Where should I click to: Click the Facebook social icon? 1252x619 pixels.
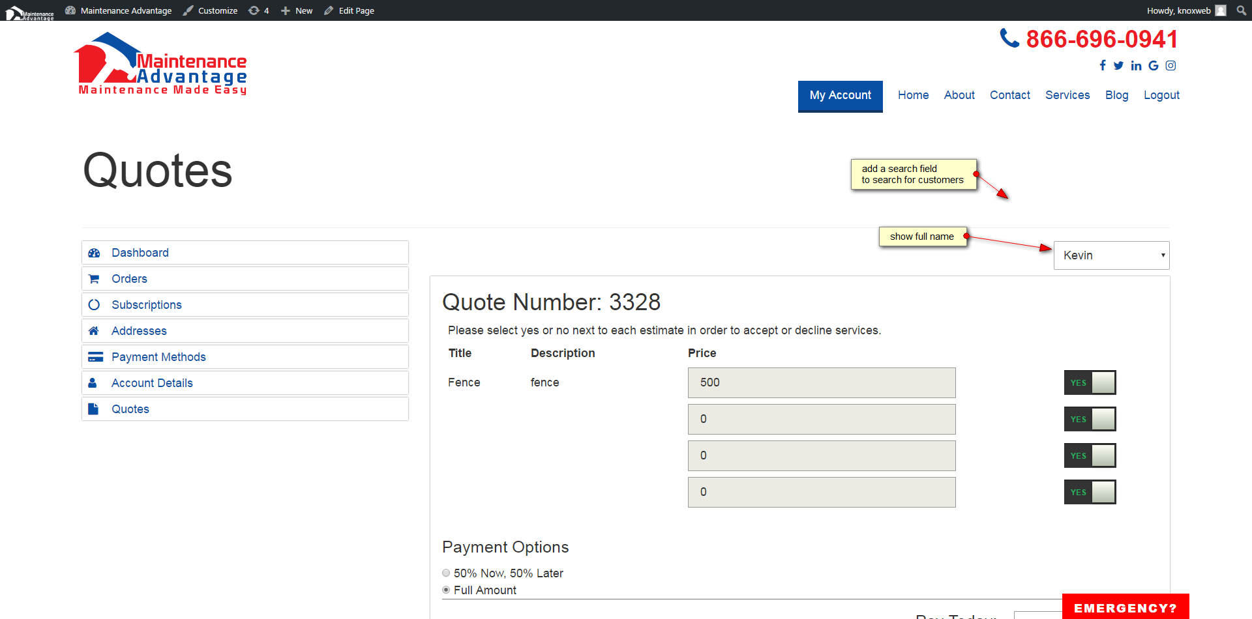point(1103,65)
